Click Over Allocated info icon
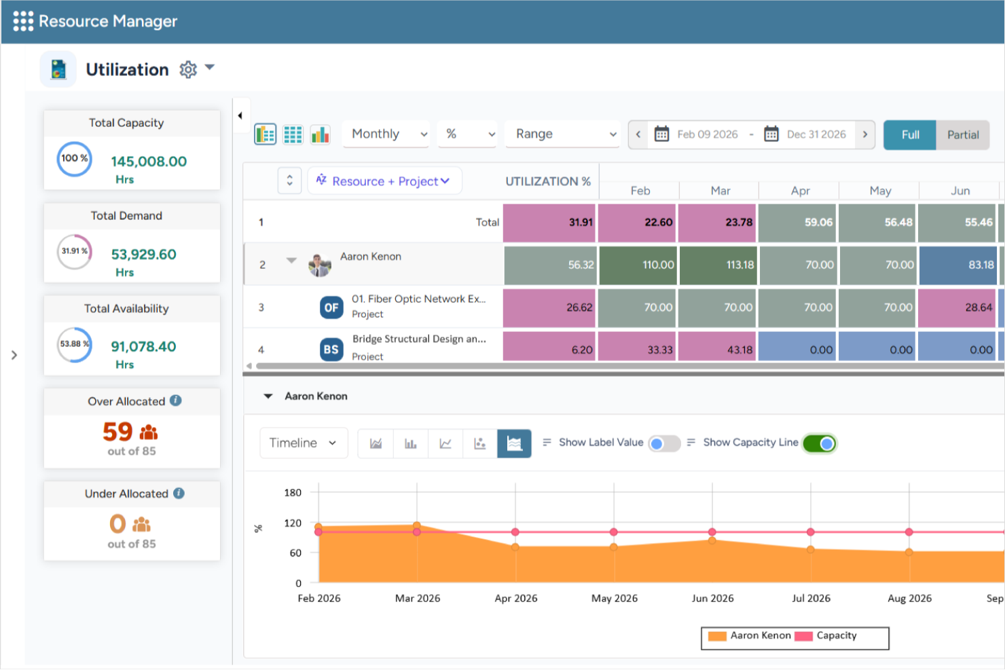 [x=176, y=401]
